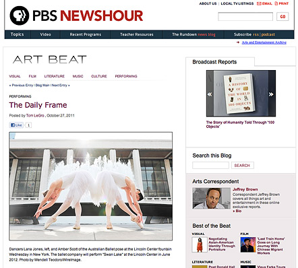
Task: Select the CULTURE category tab
Action: [x=99, y=76]
